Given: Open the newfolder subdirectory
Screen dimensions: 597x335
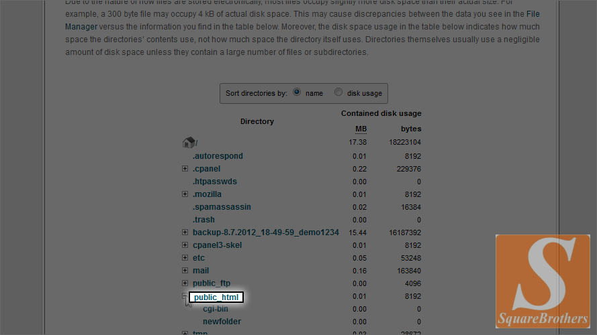Looking at the screenshot, I should click(222, 322).
